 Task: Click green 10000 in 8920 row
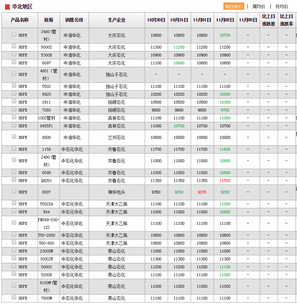tap(225, 94)
